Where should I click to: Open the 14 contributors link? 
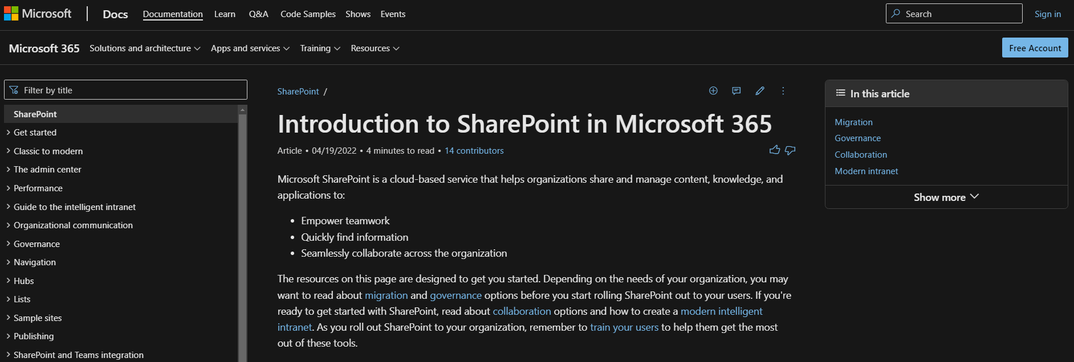(474, 151)
